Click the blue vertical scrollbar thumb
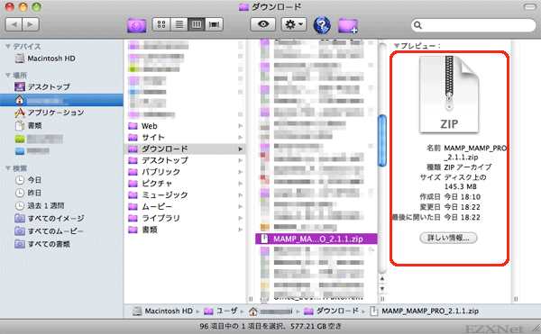This screenshot has height=334, width=541. 382,140
